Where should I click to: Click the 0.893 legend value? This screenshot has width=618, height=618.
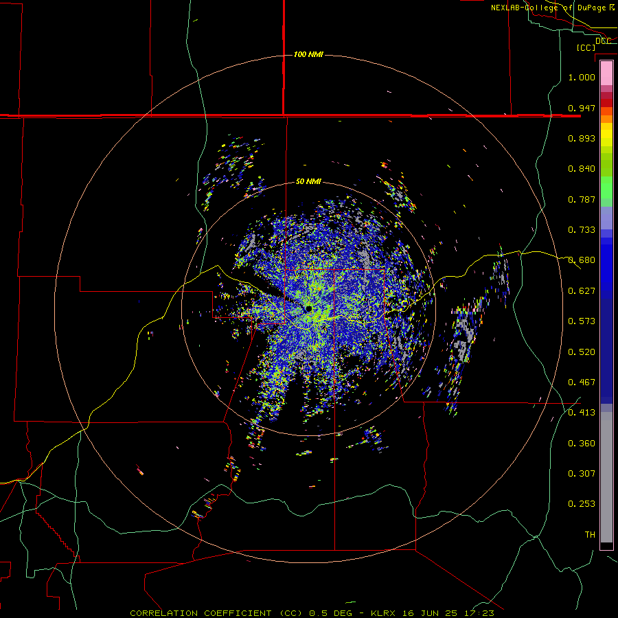[582, 138]
